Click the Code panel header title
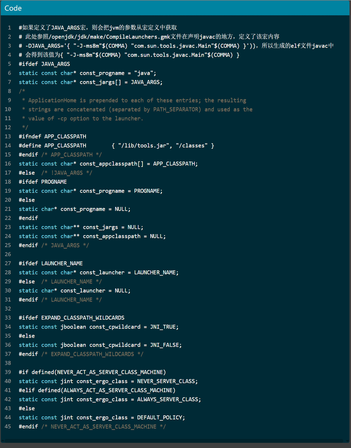The height and width of the screenshot is (448, 351). click(13, 8)
